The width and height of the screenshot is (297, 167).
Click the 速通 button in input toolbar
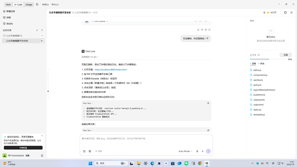coord(99,151)
